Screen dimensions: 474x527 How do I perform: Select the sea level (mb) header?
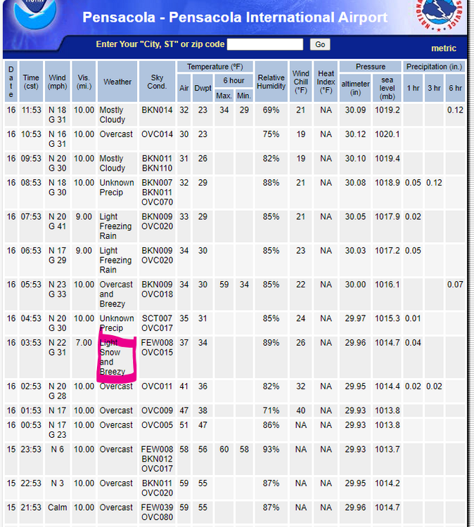pyautogui.click(x=387, y=88)
